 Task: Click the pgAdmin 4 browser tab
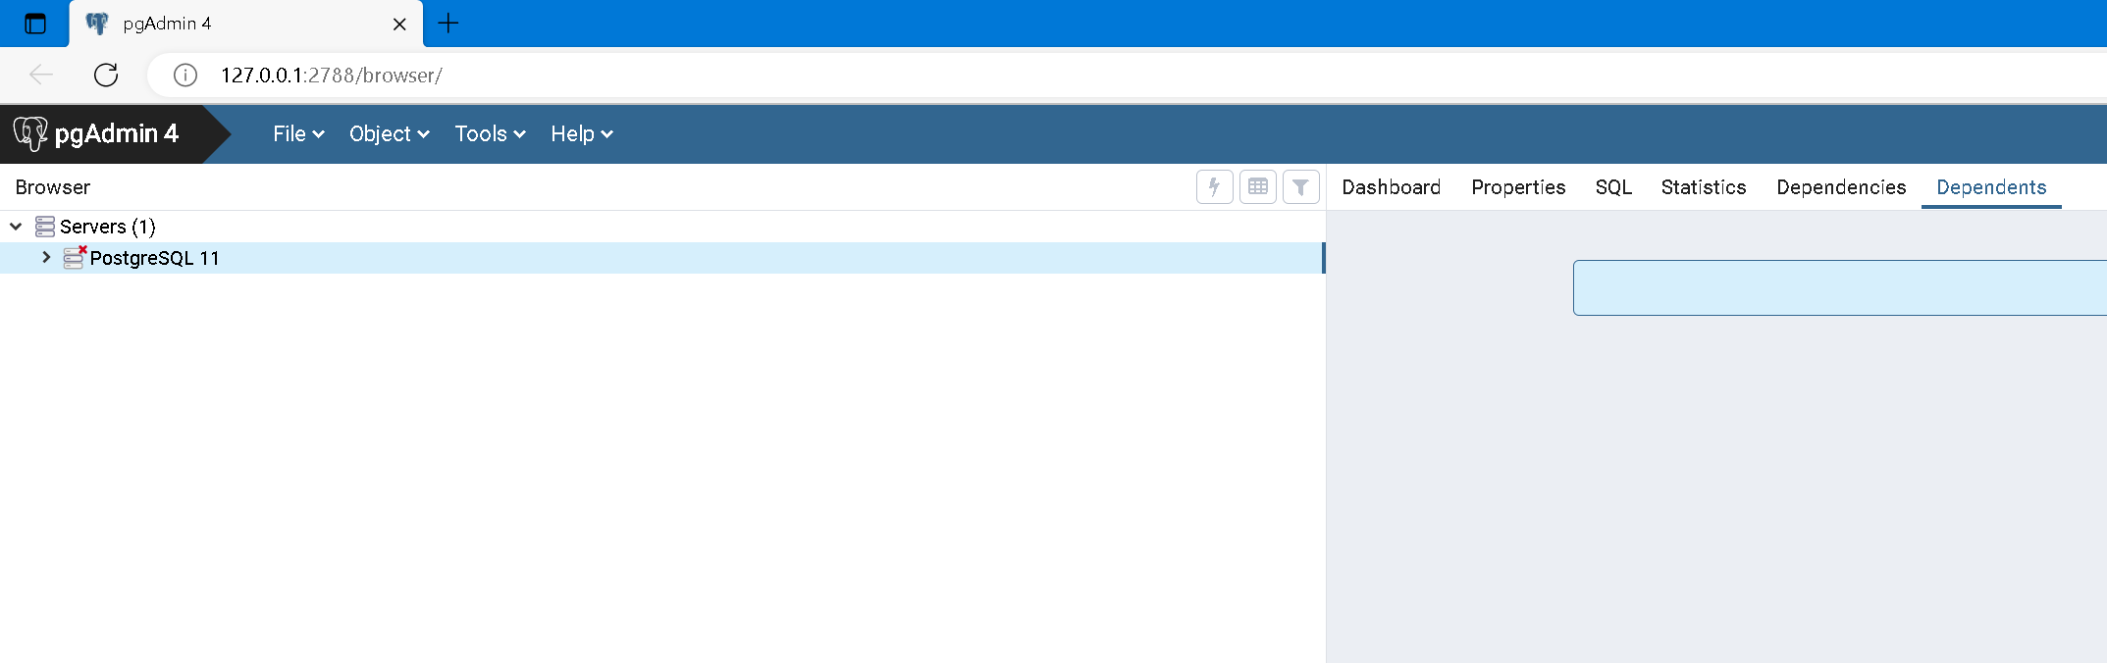tap(245, 24)
